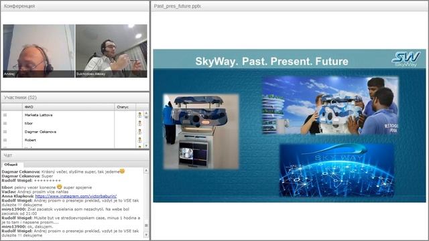The height and width of the screenshot is (241, 429).
Task: Click the slide photo of men holding the model
Action: (330, 106)
